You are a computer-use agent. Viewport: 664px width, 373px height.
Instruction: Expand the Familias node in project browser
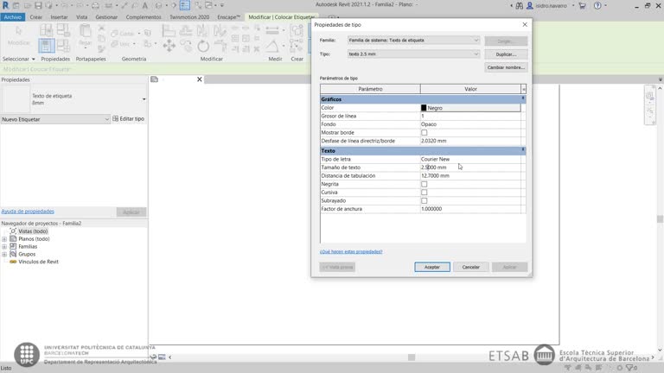click(x=4, y=246)
